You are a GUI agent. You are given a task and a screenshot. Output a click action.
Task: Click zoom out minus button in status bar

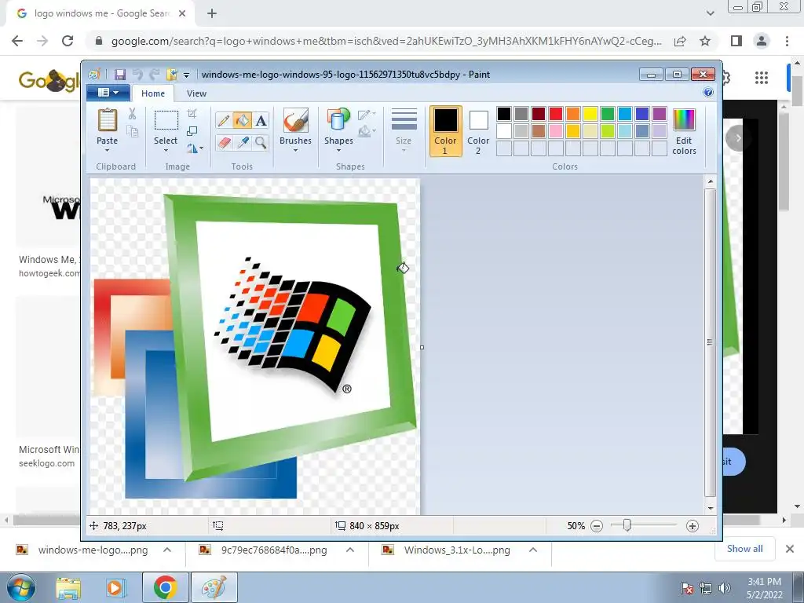[597, 526]
